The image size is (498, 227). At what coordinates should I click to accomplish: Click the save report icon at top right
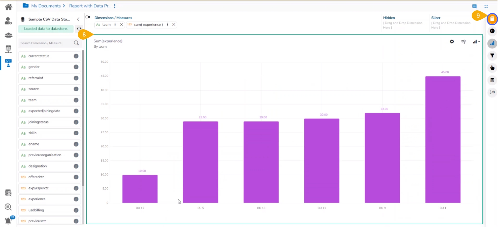click(492, 19)
